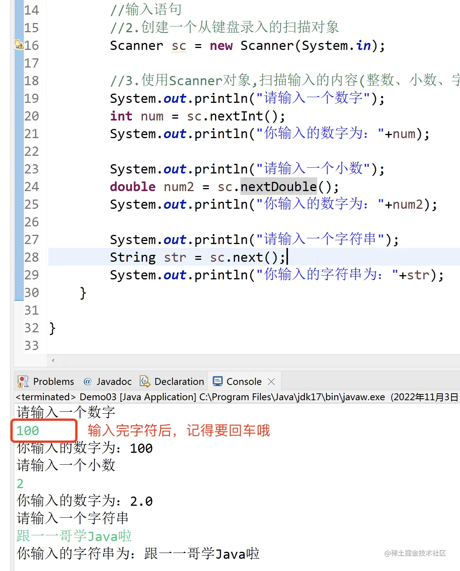
Task: Click the warning marker on line 16
Action: [x=19, y=45]
